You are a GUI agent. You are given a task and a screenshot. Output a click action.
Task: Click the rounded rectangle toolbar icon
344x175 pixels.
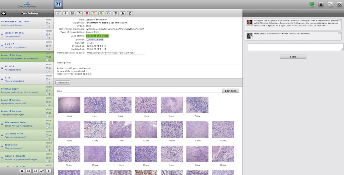108,13
